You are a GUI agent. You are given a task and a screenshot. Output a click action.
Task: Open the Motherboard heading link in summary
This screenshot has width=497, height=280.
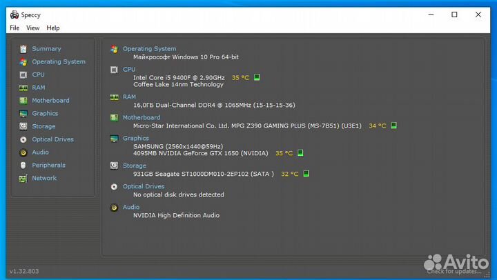click(x=142, y=117)
